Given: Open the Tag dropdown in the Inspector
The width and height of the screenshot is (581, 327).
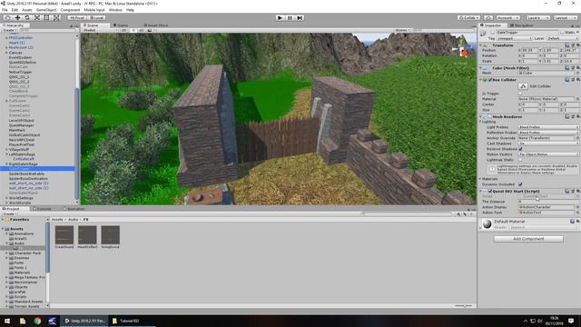Looking at the screenshot, I should click(515, 38).
